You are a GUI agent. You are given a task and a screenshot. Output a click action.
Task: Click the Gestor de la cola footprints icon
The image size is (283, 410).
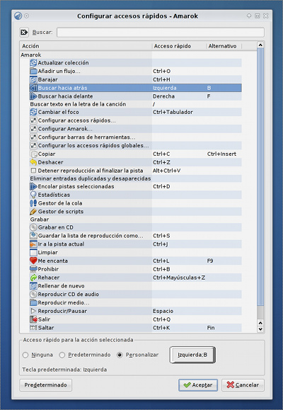pos(33,203)
